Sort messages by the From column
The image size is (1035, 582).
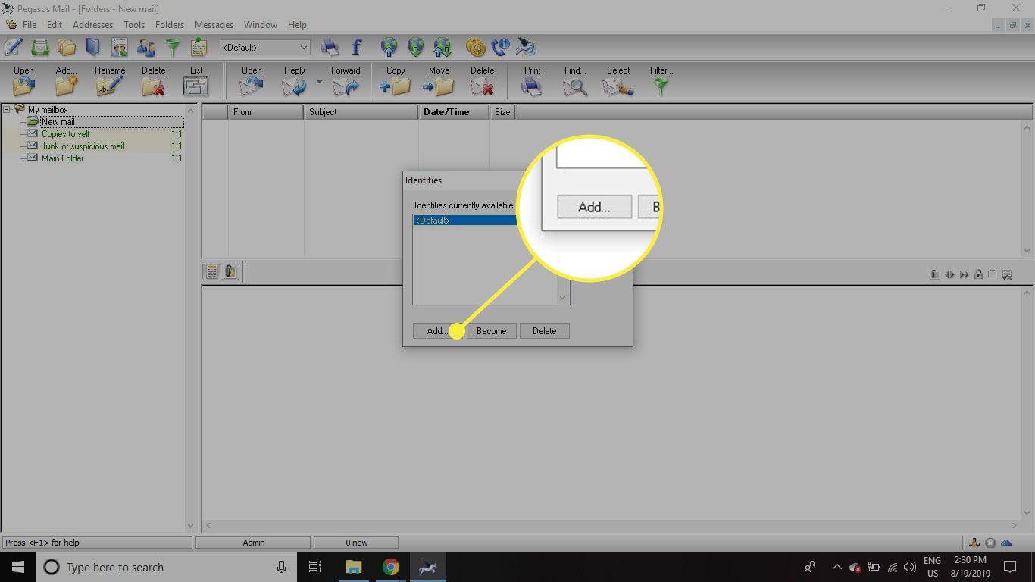266,112
